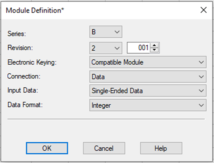Click the minor revision field showing 001

pos(138,48)
